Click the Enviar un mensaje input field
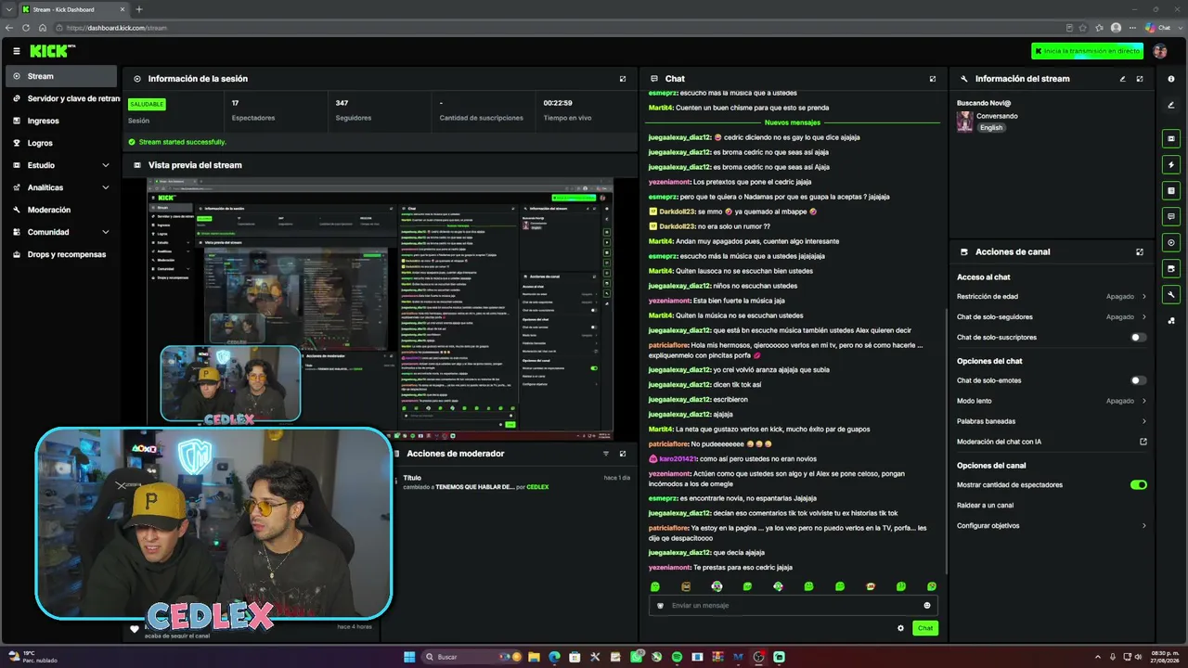Image resolution: width=1188 pixels, height=668 pixels. [794, 606]
